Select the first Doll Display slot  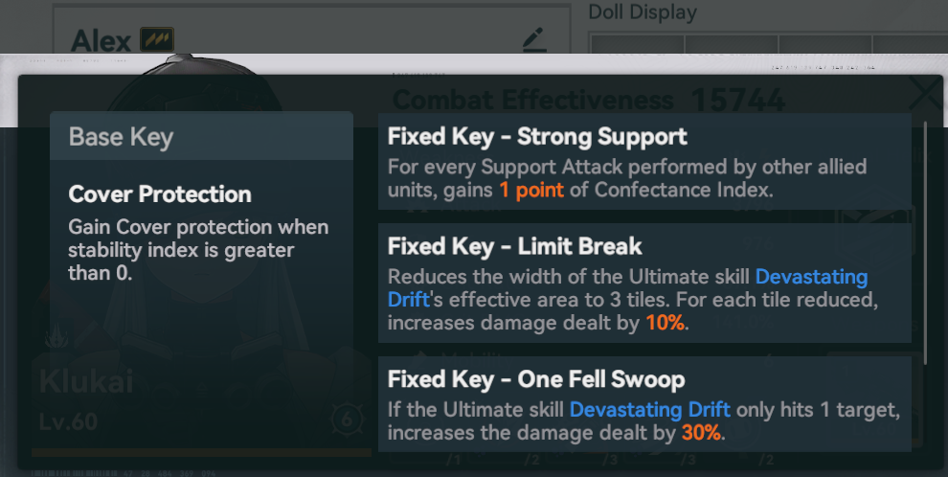(637, 43)
